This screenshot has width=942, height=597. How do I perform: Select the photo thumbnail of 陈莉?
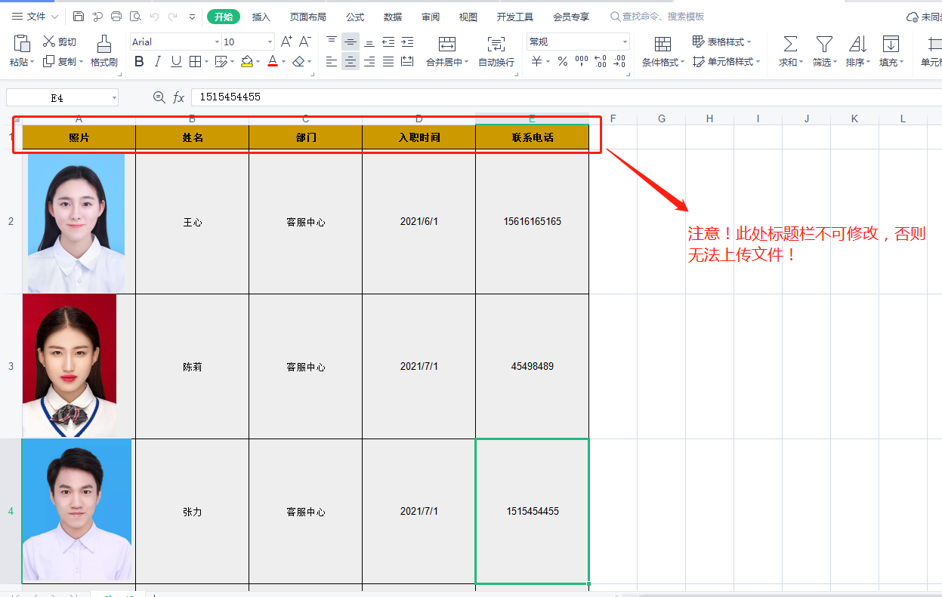69,366
